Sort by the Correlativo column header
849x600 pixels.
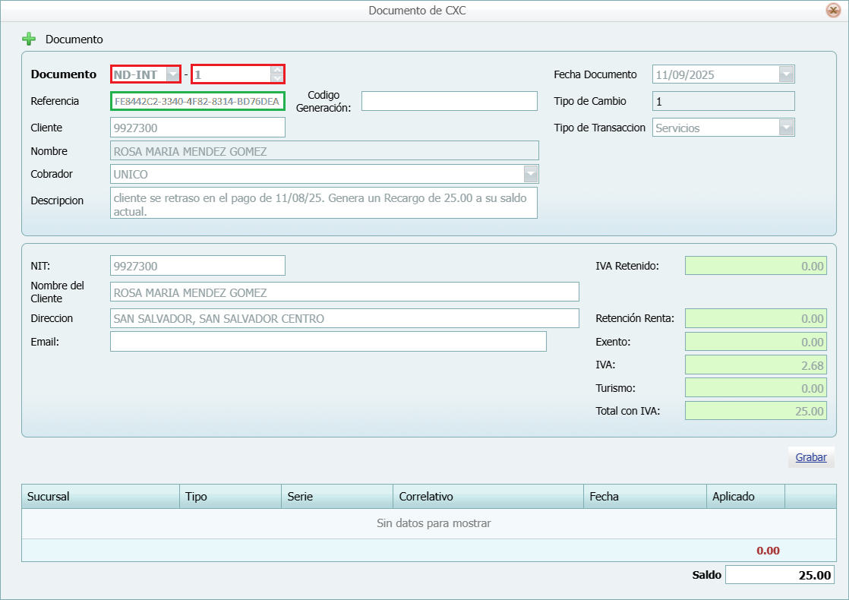pos(488,497)
